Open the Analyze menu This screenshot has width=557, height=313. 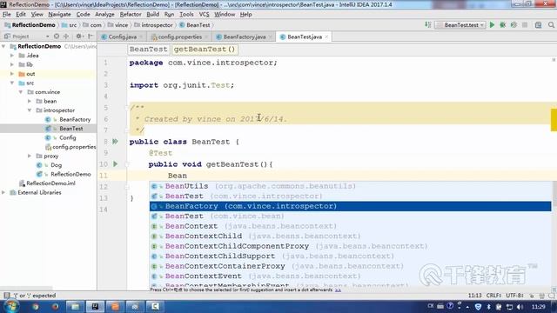[104, 14]
